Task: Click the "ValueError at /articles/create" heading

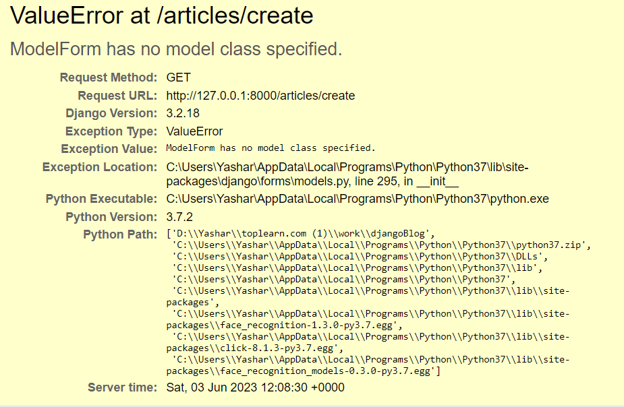Action: pos(162,16)
